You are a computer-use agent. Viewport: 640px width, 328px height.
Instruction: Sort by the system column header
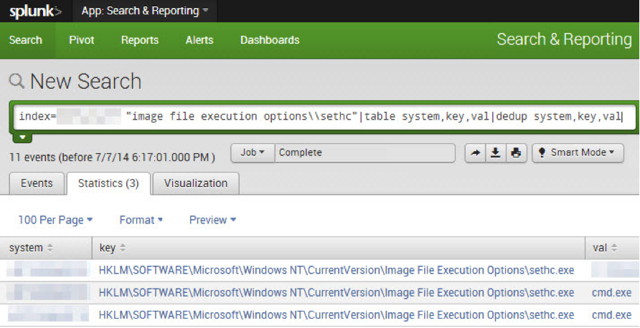[46, 248]
